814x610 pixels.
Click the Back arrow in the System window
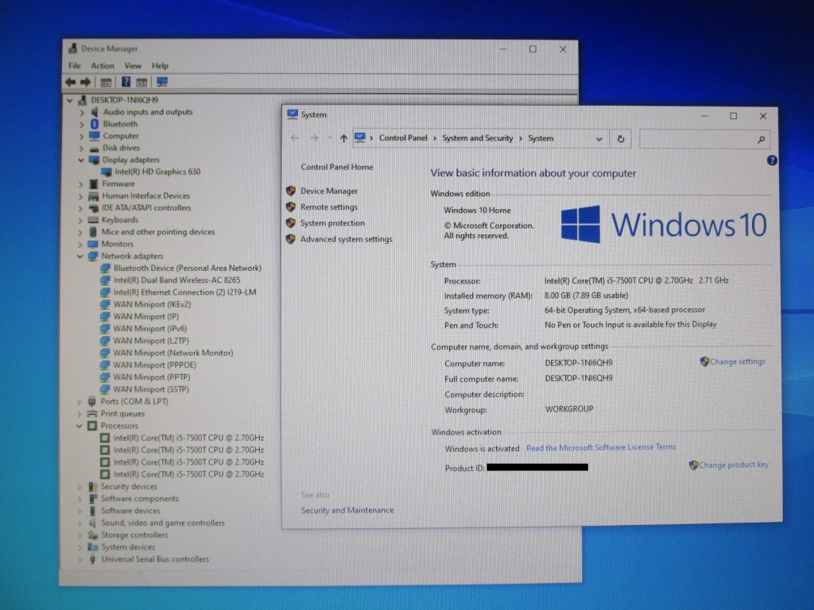295,138
